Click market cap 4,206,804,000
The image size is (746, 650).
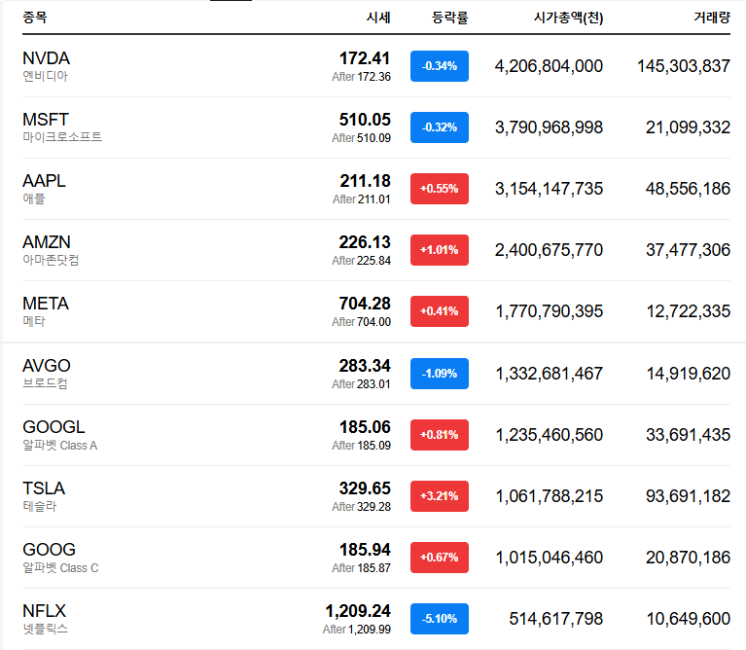549,66
